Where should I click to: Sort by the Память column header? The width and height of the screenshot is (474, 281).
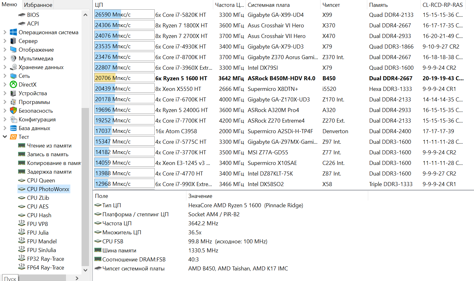click(x=393, y=5)
